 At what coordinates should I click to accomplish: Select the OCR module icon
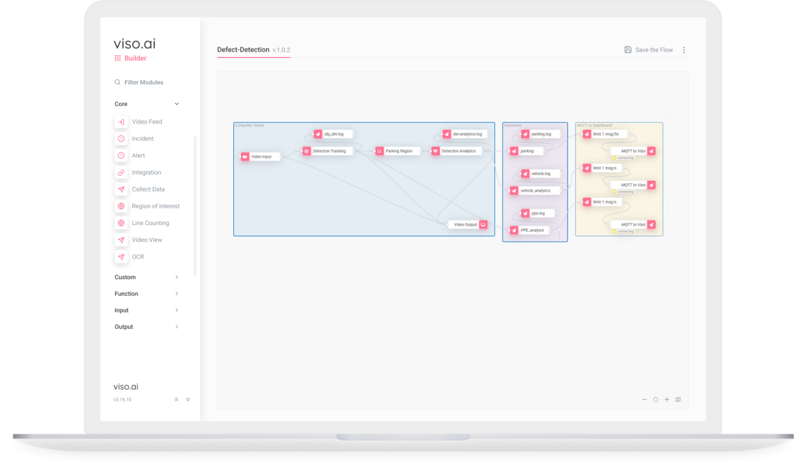(121, 257)
